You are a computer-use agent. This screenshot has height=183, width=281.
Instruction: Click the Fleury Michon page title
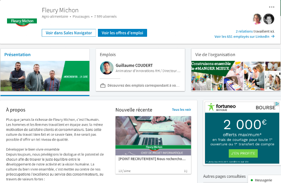pyautogui.click(x=60, y=10)
